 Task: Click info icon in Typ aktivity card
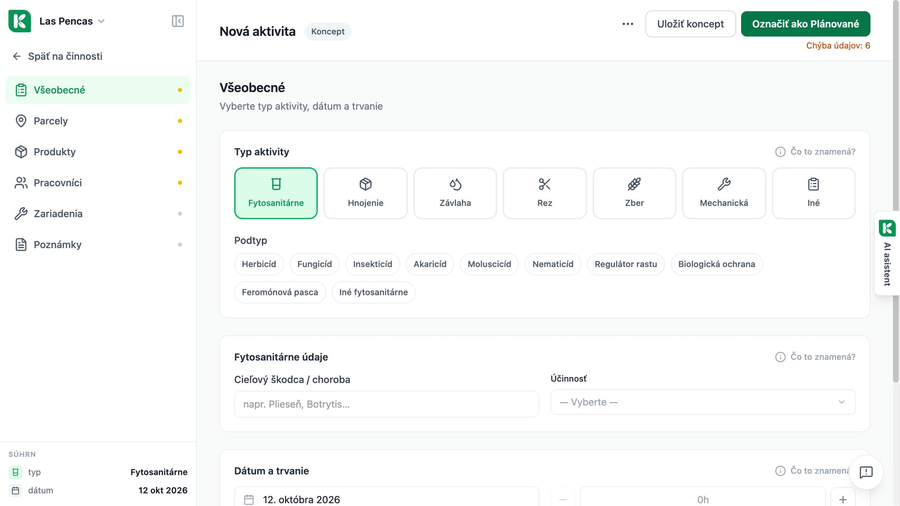(x=780, y=152)
